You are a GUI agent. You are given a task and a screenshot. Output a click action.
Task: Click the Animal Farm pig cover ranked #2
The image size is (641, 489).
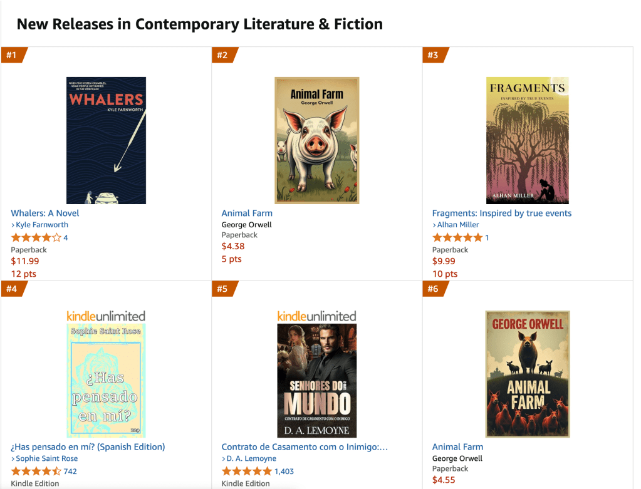(316, 140)
